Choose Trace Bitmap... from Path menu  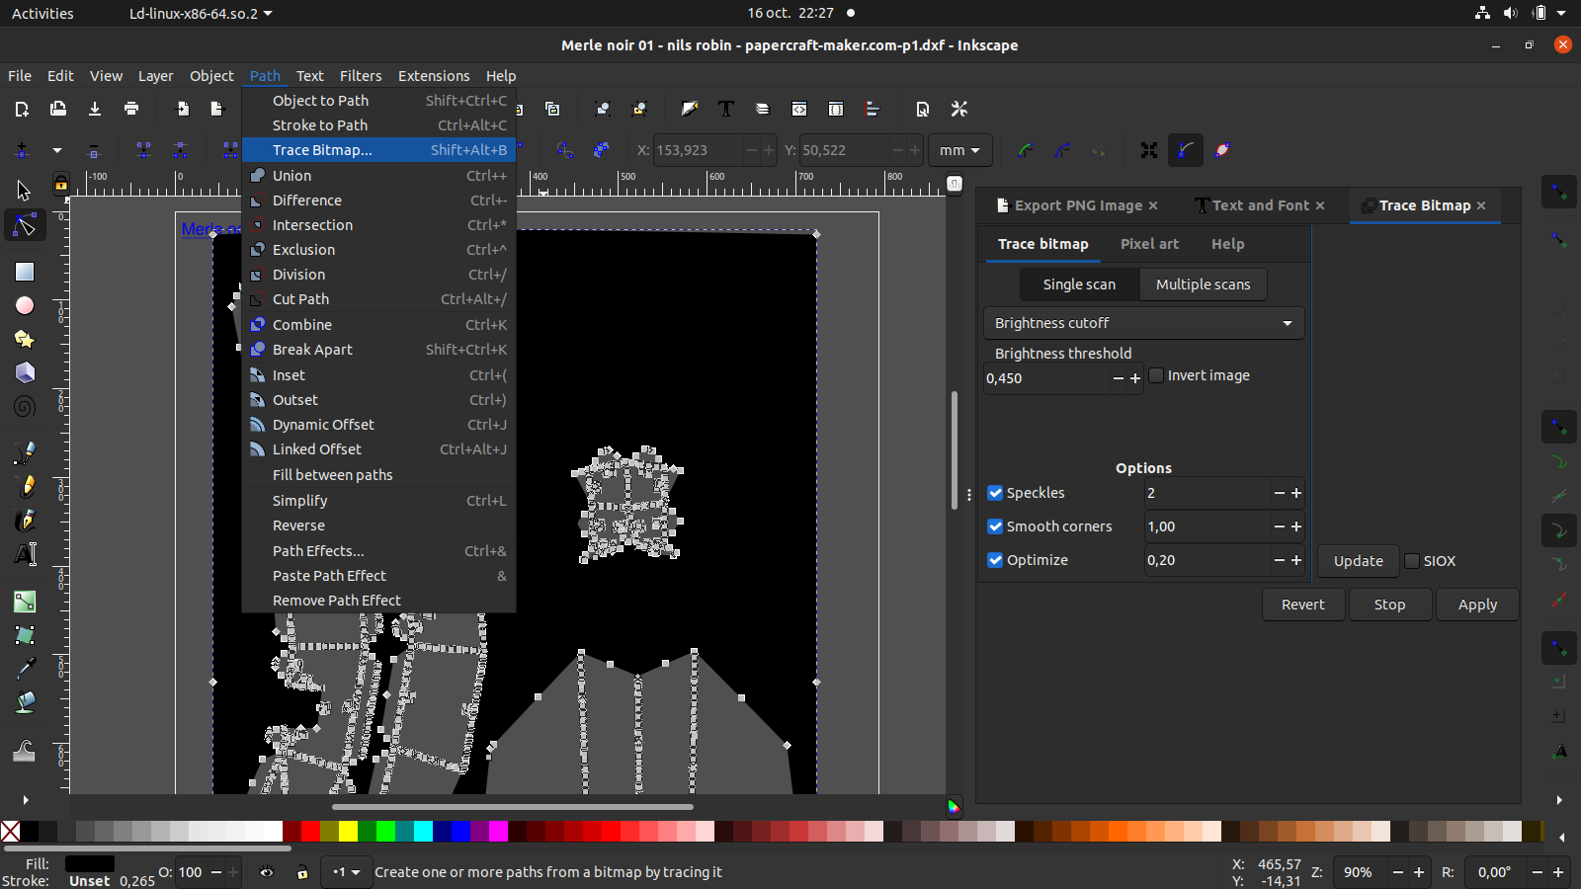[378, 150]
